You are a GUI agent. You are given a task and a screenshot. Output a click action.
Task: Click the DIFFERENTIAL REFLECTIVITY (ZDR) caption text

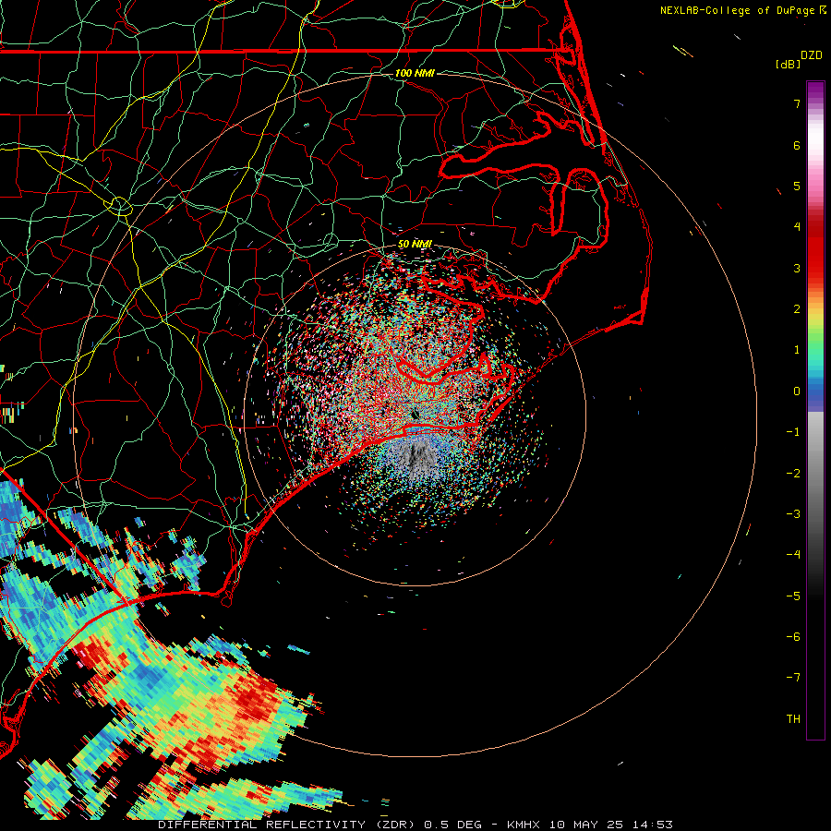[x=288, y=825]
